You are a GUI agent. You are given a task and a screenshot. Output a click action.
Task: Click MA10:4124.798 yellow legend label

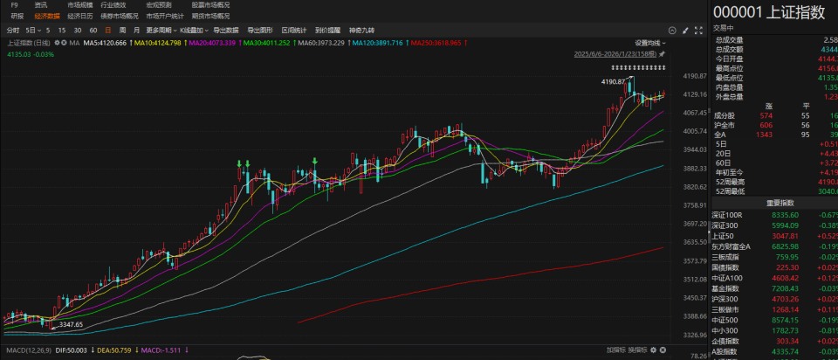158,43
